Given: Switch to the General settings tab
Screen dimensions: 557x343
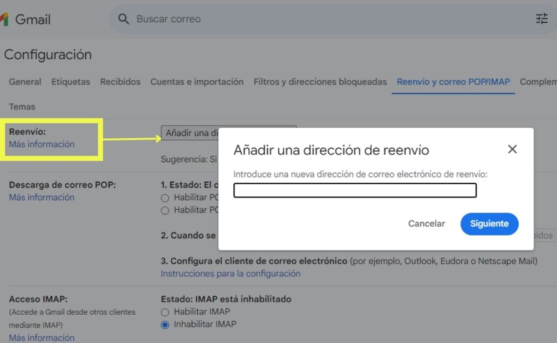Looking at the screenshot, I should pyautogui.click(x=24, y=81).
